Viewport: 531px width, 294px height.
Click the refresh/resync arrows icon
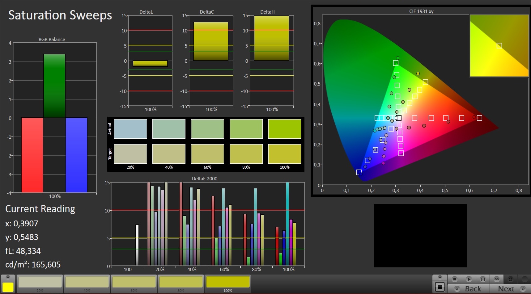[x=511, y=279]
